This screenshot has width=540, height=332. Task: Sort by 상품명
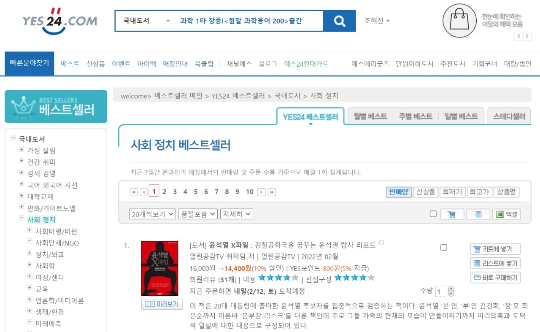tap(506, 192)
